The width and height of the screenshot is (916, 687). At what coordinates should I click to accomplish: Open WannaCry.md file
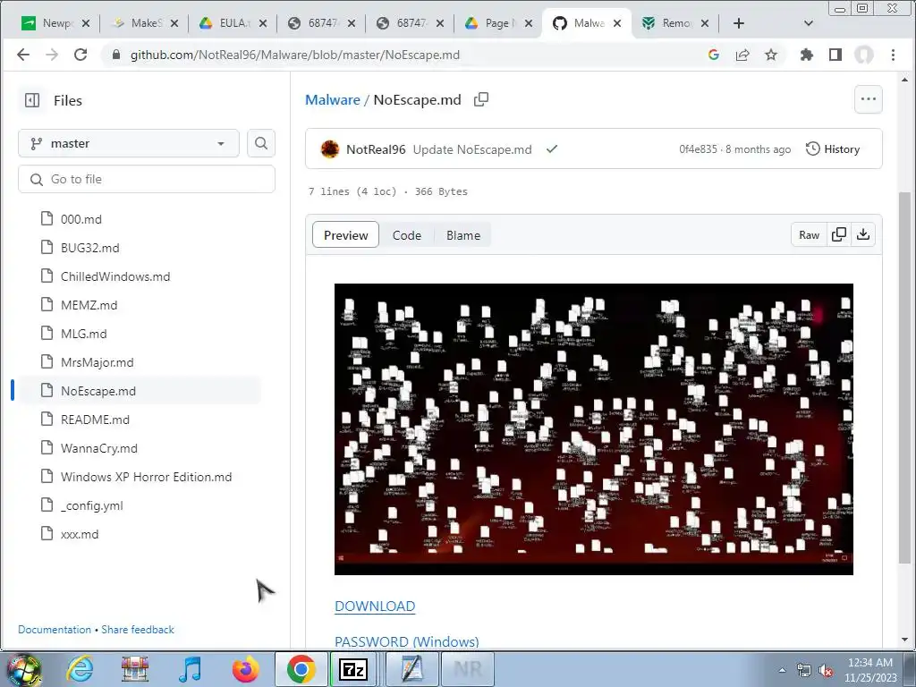point(99,448)
